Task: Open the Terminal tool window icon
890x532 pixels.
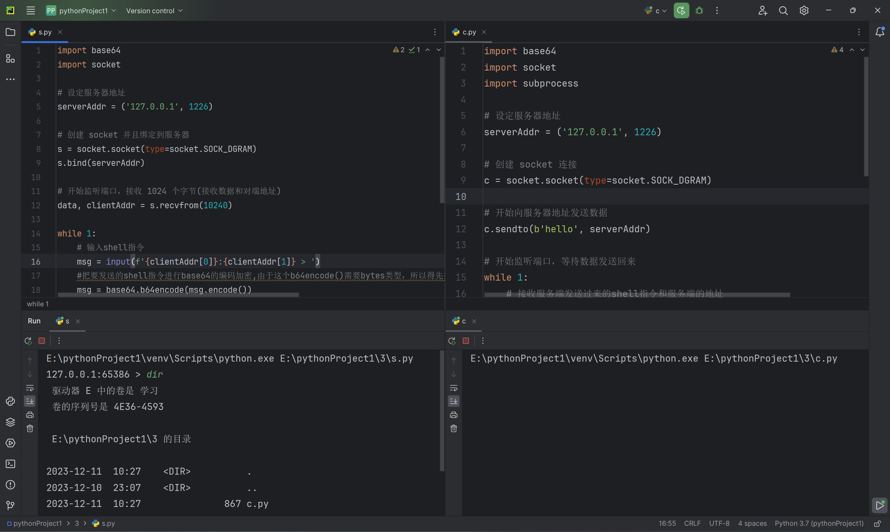Action: pyautogui.click(x=10, y=464)
